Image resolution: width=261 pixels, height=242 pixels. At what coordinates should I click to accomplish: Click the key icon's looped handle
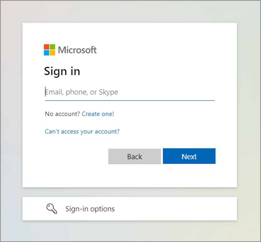pyautogui.click(x=49, y=206)
